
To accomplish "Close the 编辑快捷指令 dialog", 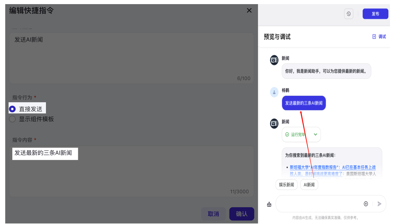I will tap(249, 10).
